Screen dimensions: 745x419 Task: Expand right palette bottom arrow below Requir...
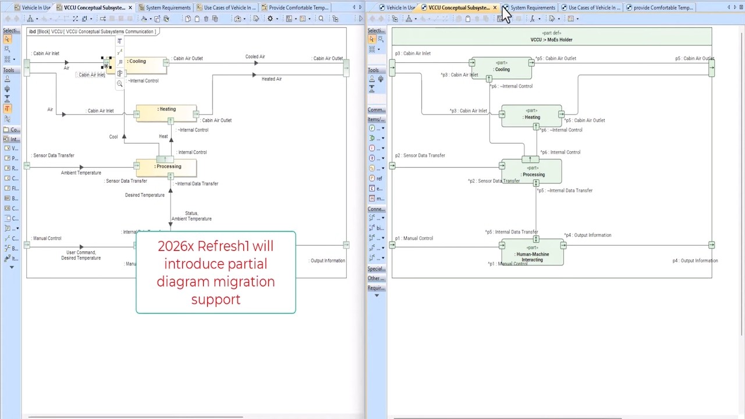pyautogui.click(x=377, y=296)
